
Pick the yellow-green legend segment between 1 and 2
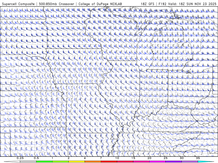point(60,162)
